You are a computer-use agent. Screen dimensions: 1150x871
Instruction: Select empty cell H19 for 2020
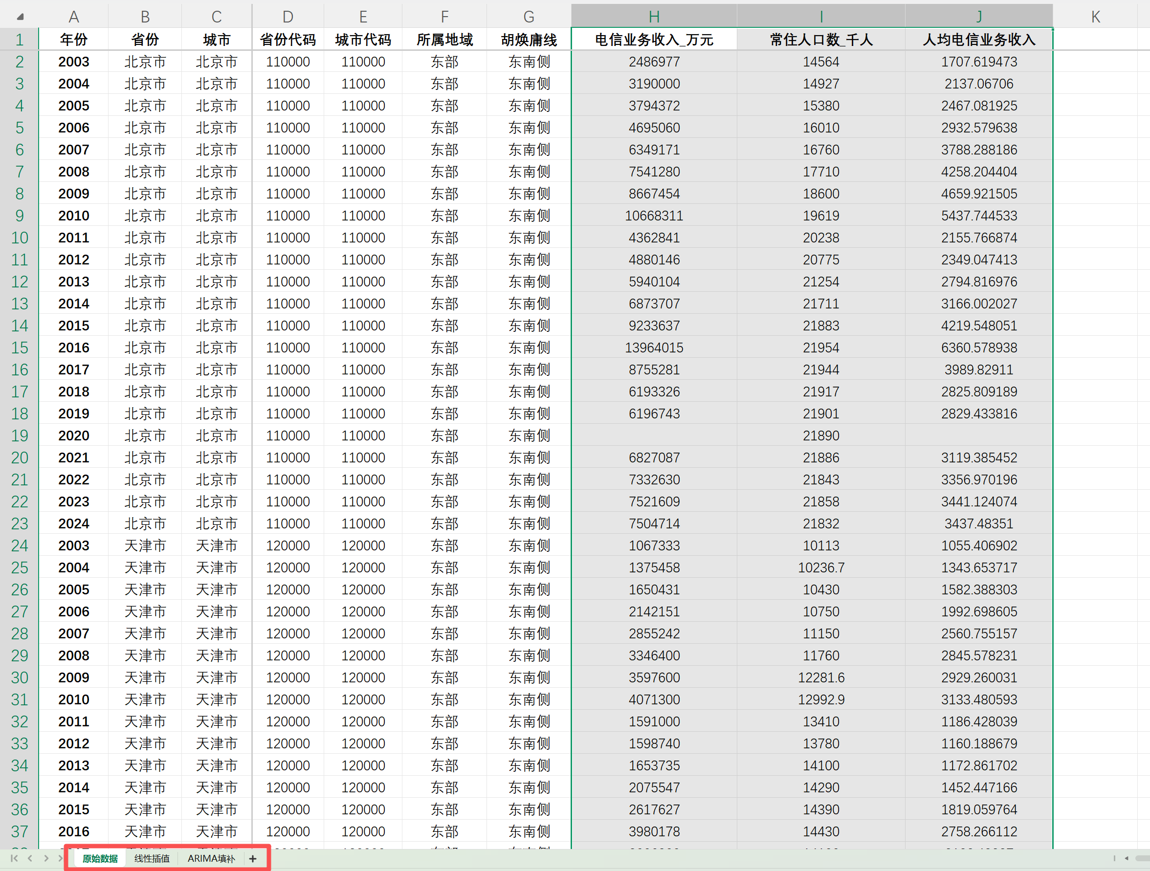pyautogui.click(x=654, y=435)
